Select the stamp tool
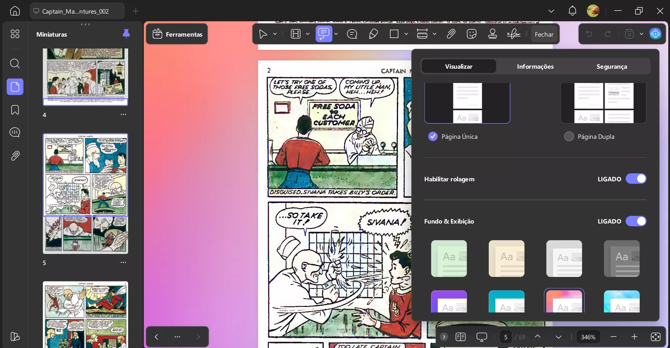Screen dimensions: 670x348 coord(493,34)
